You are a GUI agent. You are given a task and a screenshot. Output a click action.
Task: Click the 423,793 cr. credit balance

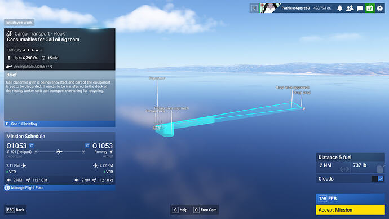[x=322, y=8]
